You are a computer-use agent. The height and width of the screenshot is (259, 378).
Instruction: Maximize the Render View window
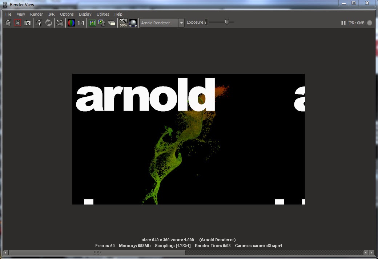tap(353, 3)
